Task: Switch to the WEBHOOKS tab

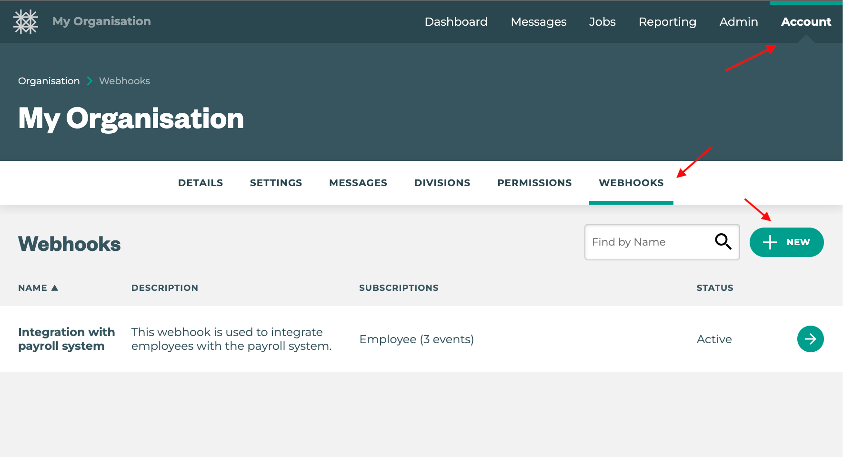Action: pos(631,182)
